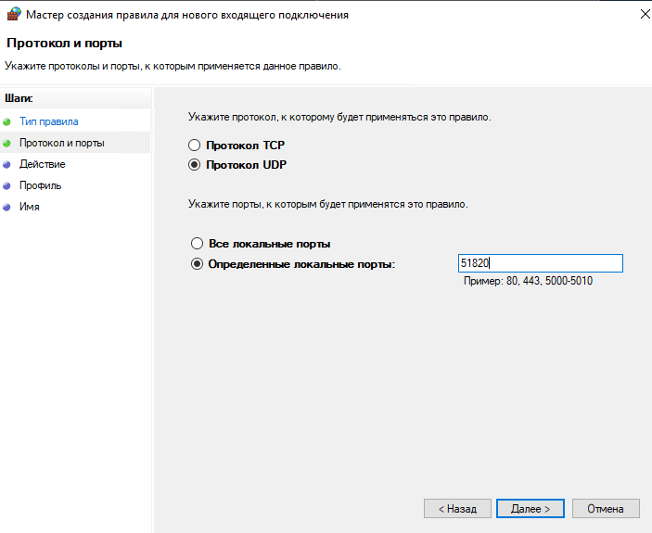Jump to the "Действие" step label
Viewport: 652px width, 533px height.
(42, 164)
